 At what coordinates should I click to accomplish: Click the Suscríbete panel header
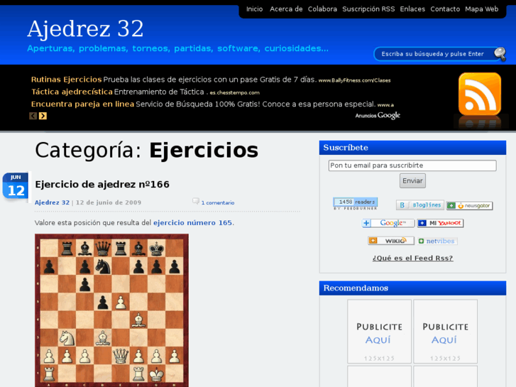point(412,148)
